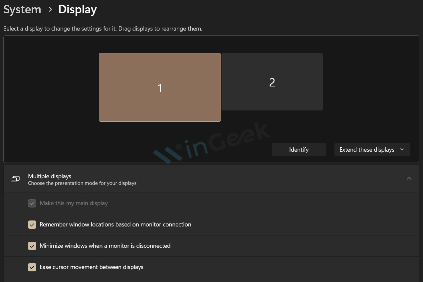Viewport: 423px width, 282px height.
Task: Uncheck "Remember window locations based on monitor connection"
Action: 32,224
